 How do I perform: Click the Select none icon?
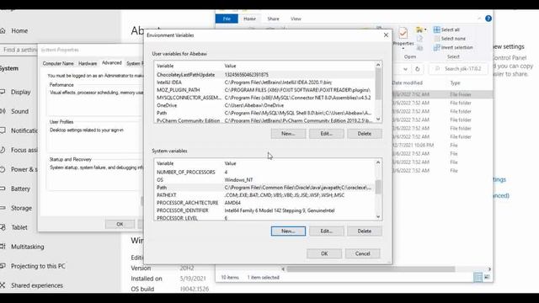coord(436,39)
